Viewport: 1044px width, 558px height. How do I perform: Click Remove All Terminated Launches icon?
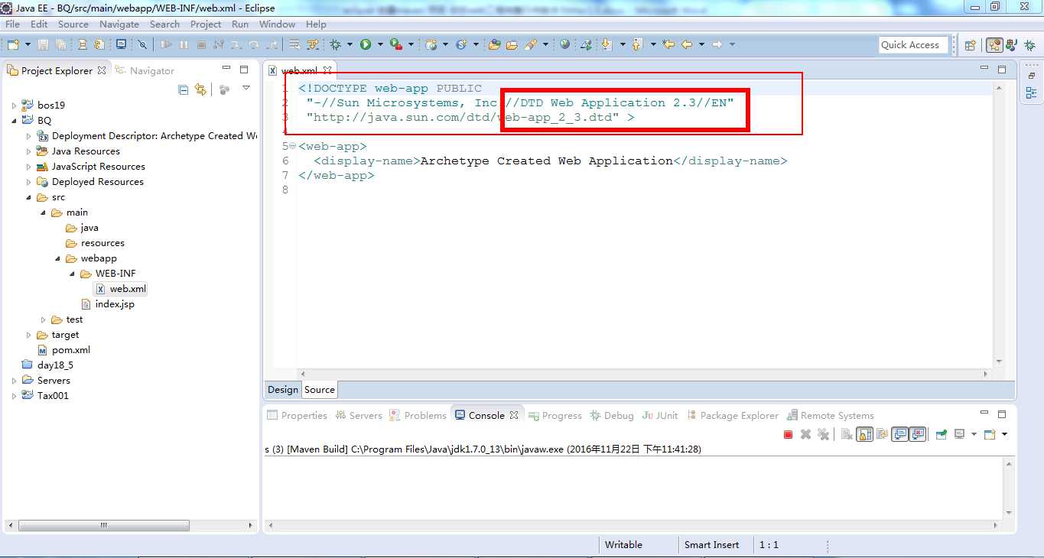(823, 434)
